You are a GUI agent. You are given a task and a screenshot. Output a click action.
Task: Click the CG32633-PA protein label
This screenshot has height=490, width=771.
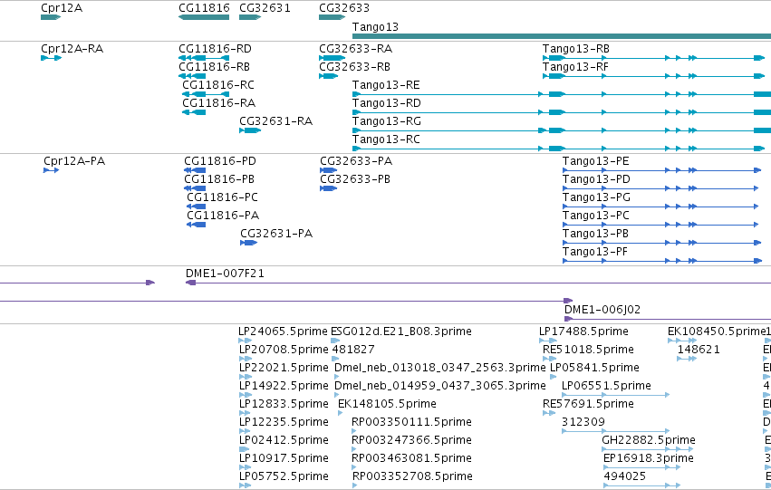(356, 161)
